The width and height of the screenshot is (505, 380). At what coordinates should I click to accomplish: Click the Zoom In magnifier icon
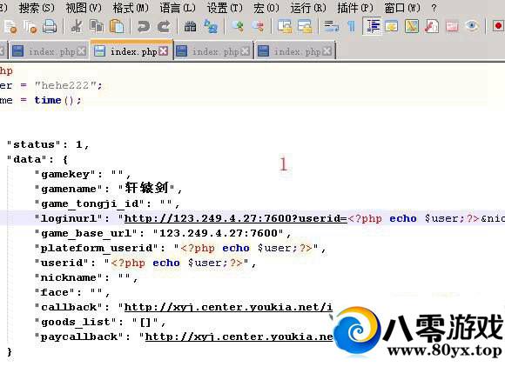point(238,26)
